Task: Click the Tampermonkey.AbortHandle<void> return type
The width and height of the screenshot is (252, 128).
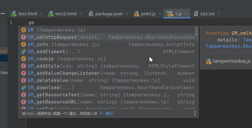Action: (x=151, y=37)
